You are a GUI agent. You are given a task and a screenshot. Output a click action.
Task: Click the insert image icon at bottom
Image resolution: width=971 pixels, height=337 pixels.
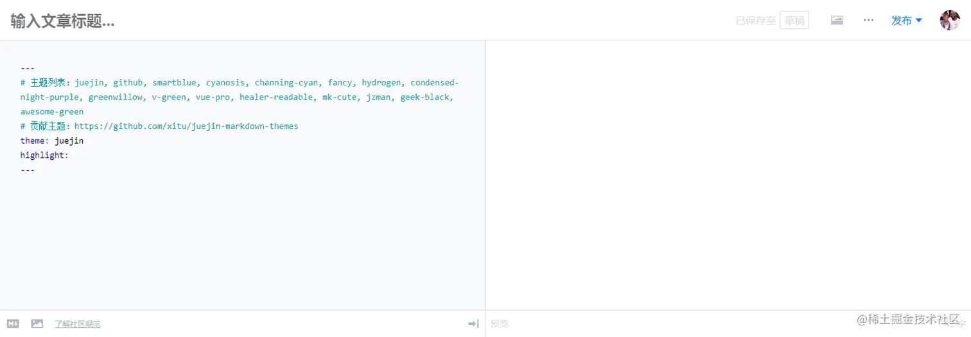(37, 324)
